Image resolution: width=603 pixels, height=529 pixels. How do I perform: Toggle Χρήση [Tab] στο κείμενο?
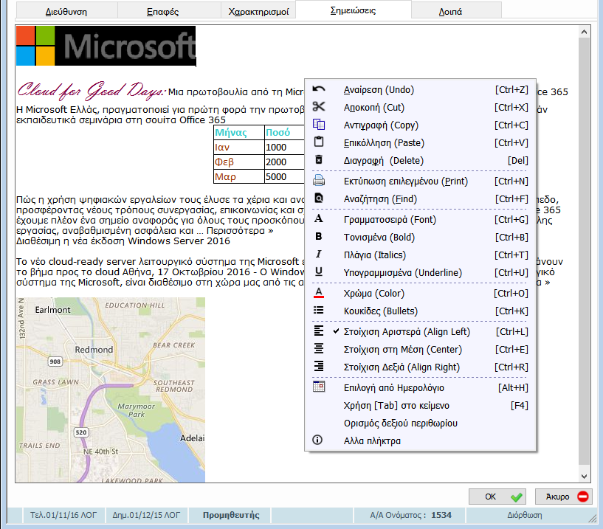coord(420,406)
